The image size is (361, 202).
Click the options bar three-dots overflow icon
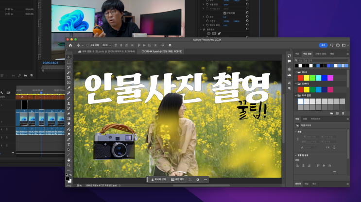[x=162, y=45]
